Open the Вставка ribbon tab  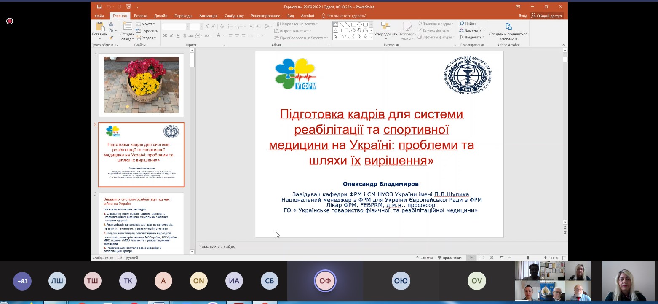coord(141,16)
